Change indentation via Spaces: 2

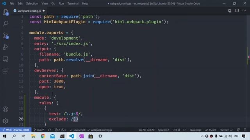point(163,130)
